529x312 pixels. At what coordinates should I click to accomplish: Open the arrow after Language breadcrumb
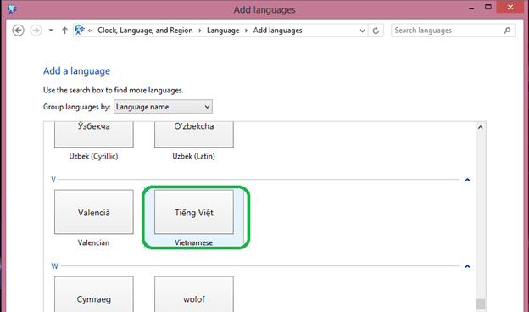(247, 31)
